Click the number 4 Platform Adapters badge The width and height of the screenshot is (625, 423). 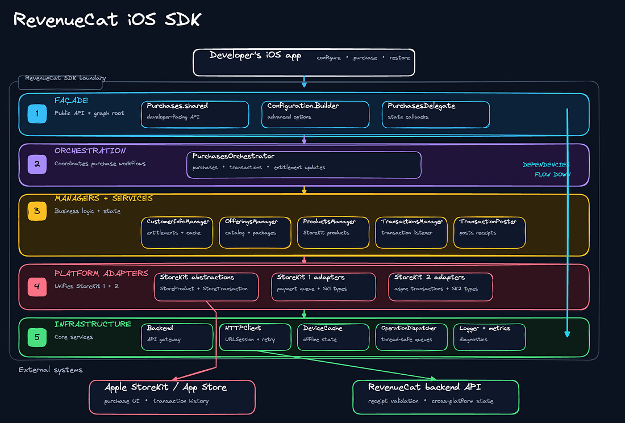point(37,286)
